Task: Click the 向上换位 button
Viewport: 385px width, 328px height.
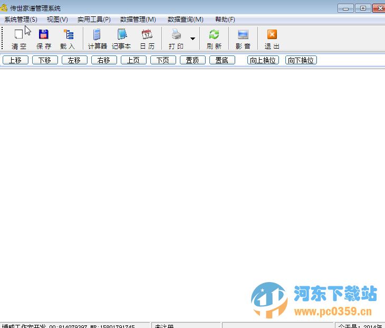Action: click(263, 60)
